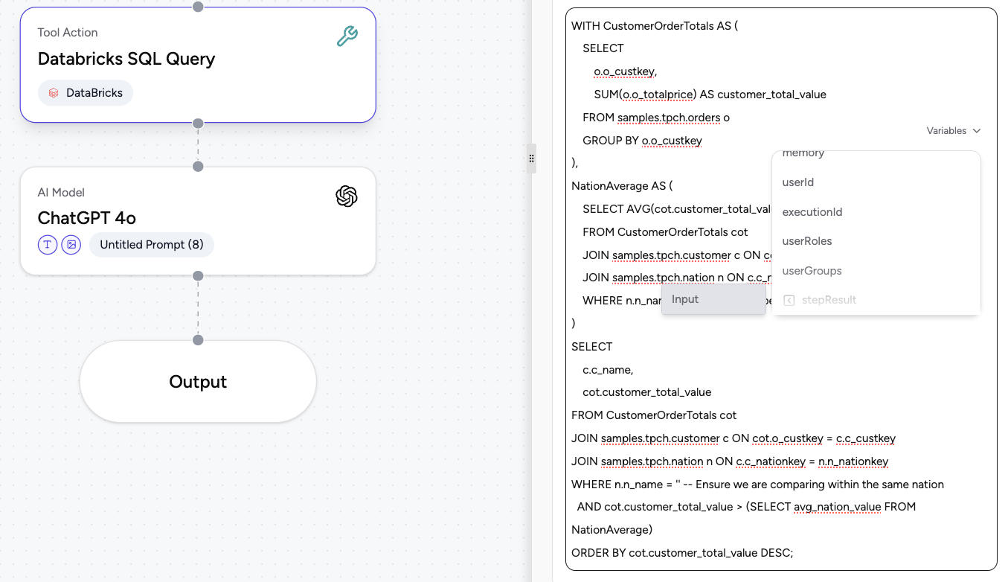Click 'GROUP BY o.o_custkey' line

pyautogui.click(x=642, y=141)
